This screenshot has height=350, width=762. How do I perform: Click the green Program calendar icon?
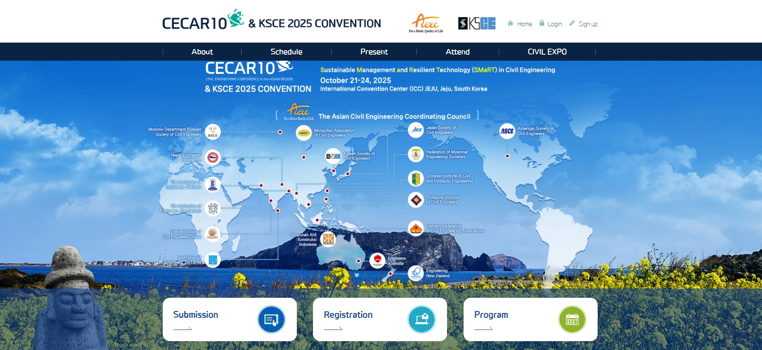point(572,319)
